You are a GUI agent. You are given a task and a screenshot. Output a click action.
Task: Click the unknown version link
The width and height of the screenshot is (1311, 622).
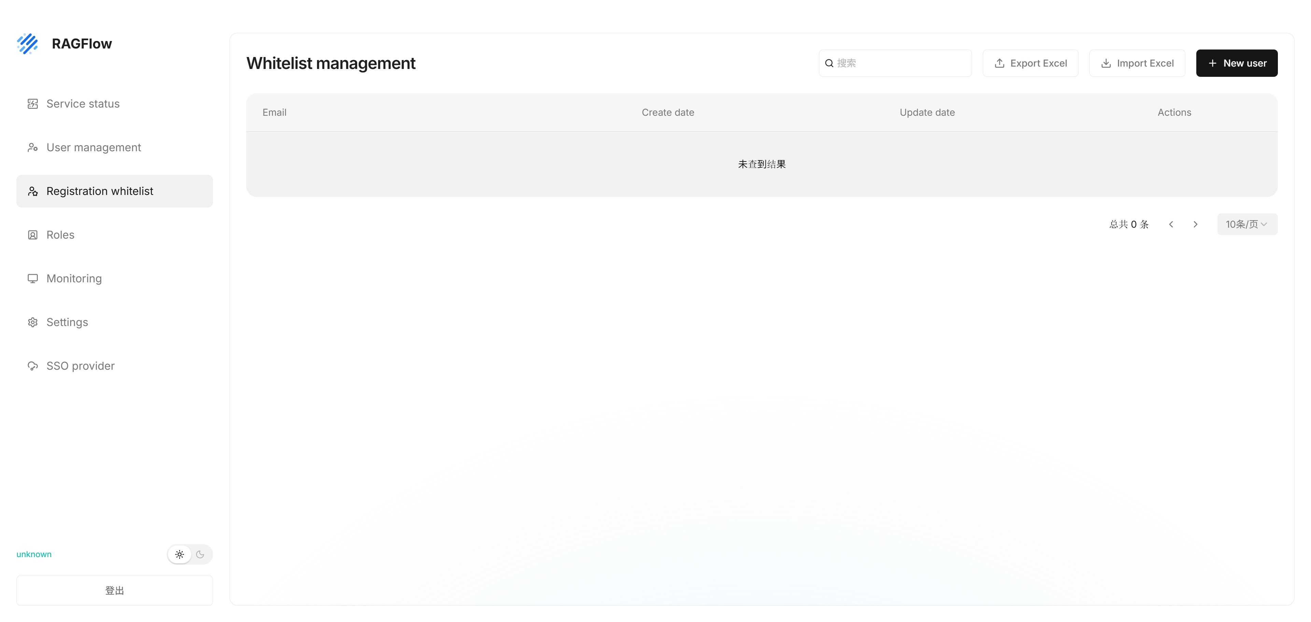[34, 554]
